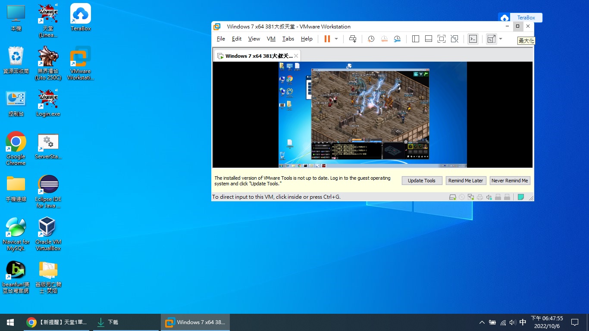
Task: Click Remind Me Later button
Action: 466,181
